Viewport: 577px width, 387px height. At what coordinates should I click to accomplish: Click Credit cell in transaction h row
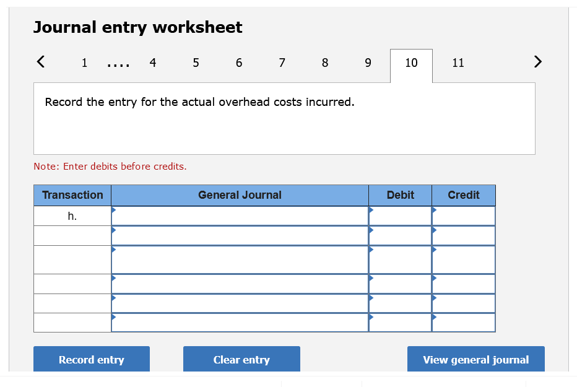(x=464, y=216)
